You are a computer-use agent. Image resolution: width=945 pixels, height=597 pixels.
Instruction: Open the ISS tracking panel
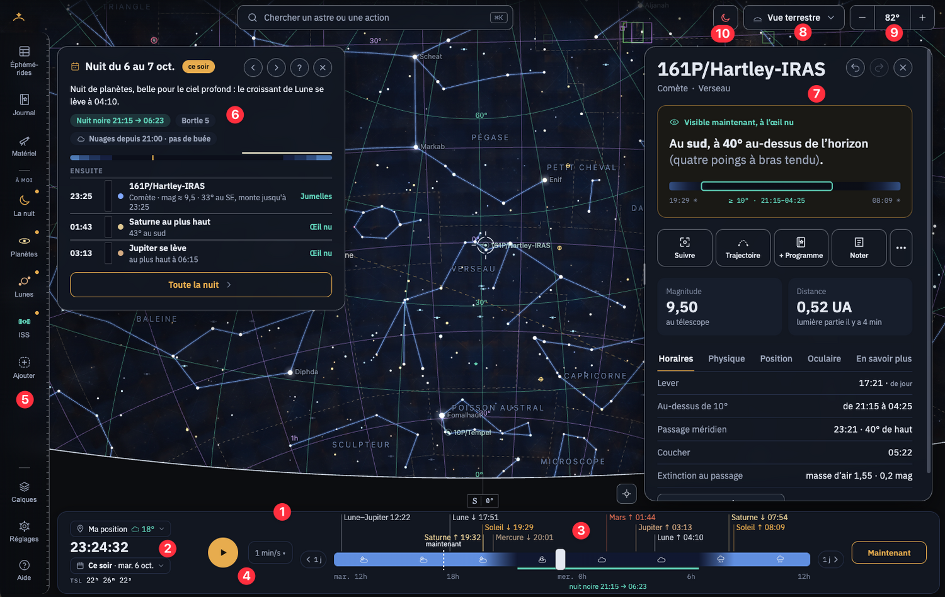24,327
